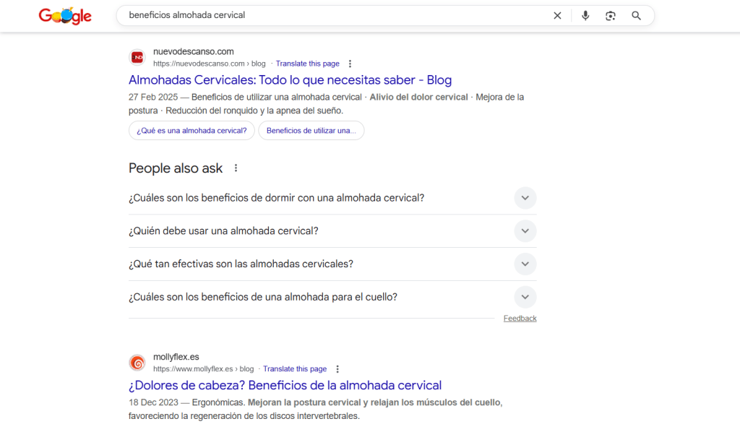Expand "¿Qué tan efectivas son las almohadas cervicales?"
The image size is (740, 432).
click(x=525, y=264)
